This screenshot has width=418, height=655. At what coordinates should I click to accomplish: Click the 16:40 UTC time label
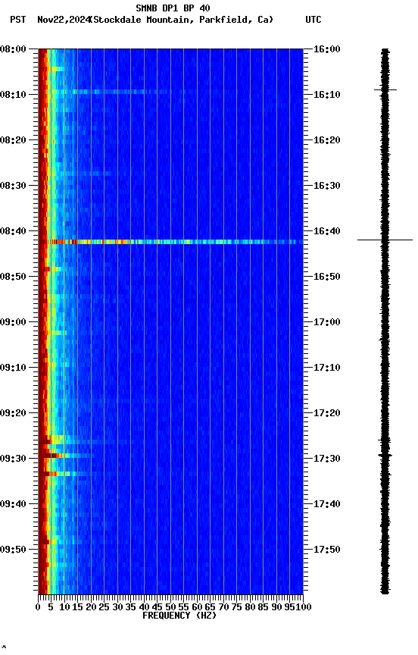pyautogui.click(x=326, y=231)
